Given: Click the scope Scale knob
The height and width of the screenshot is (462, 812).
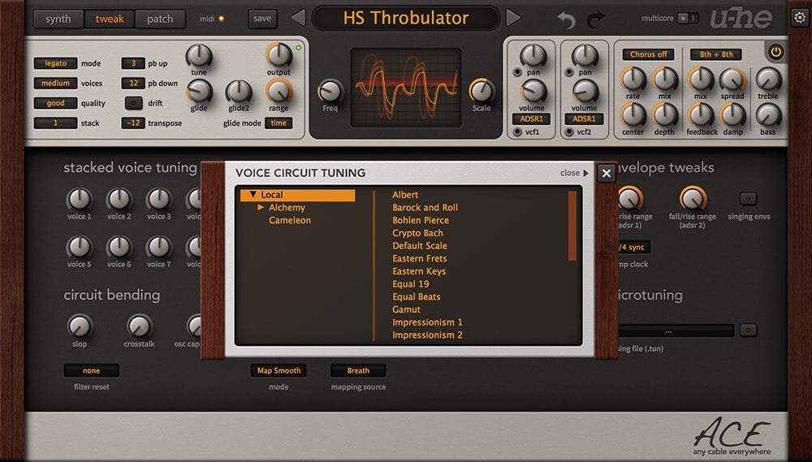Looking at the screenshot, I should 482,91.
